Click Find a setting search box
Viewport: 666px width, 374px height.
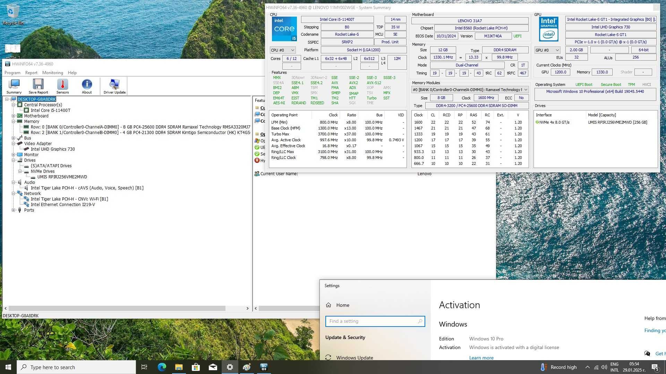click(x=375, y=321)
